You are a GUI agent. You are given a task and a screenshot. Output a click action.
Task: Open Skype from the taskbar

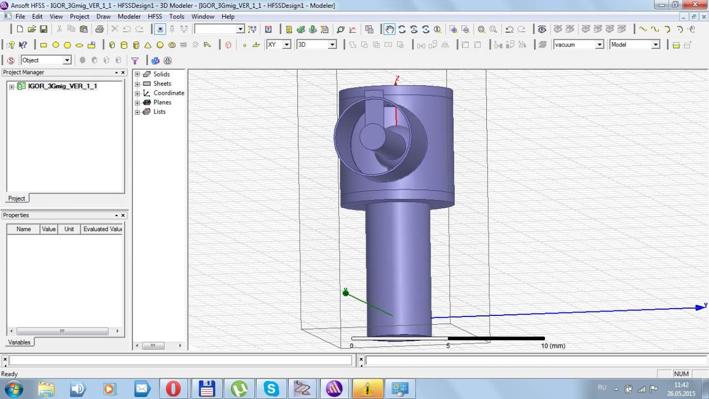pyautogui.click(x=271, y=388)
